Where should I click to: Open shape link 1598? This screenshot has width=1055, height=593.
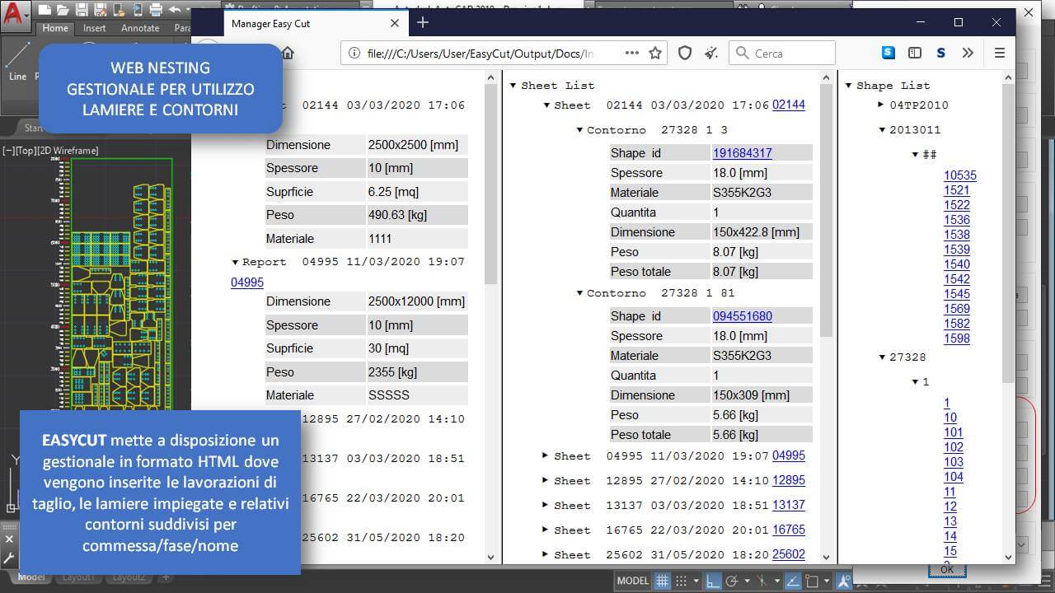coord(957,339)
